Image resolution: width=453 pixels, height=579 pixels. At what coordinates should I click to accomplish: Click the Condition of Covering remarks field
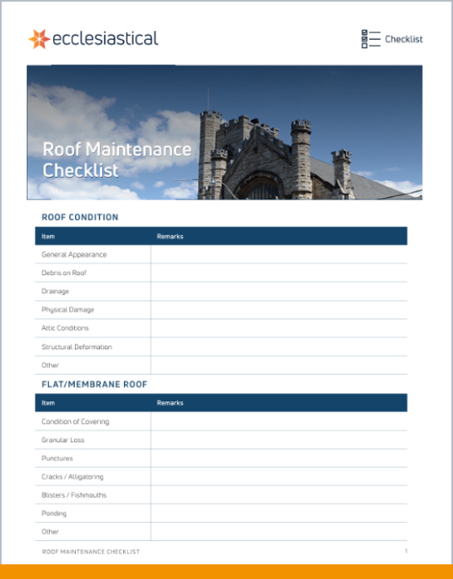(x=279, y=421)
